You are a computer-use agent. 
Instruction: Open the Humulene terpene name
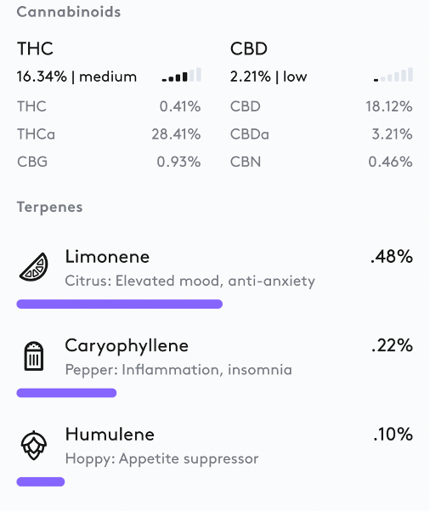[x=110, y=435]
